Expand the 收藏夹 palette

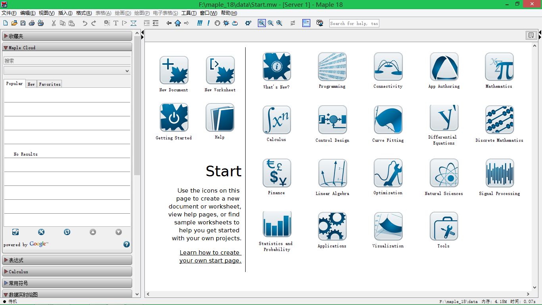click(x=67, y=36)
